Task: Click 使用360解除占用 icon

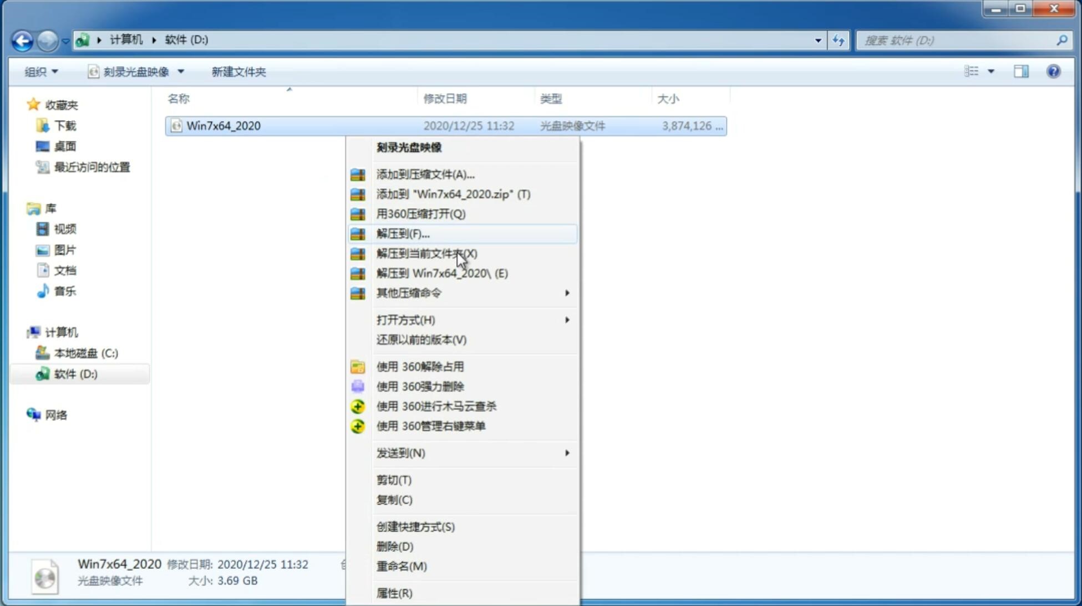Action: pos(358,366)
